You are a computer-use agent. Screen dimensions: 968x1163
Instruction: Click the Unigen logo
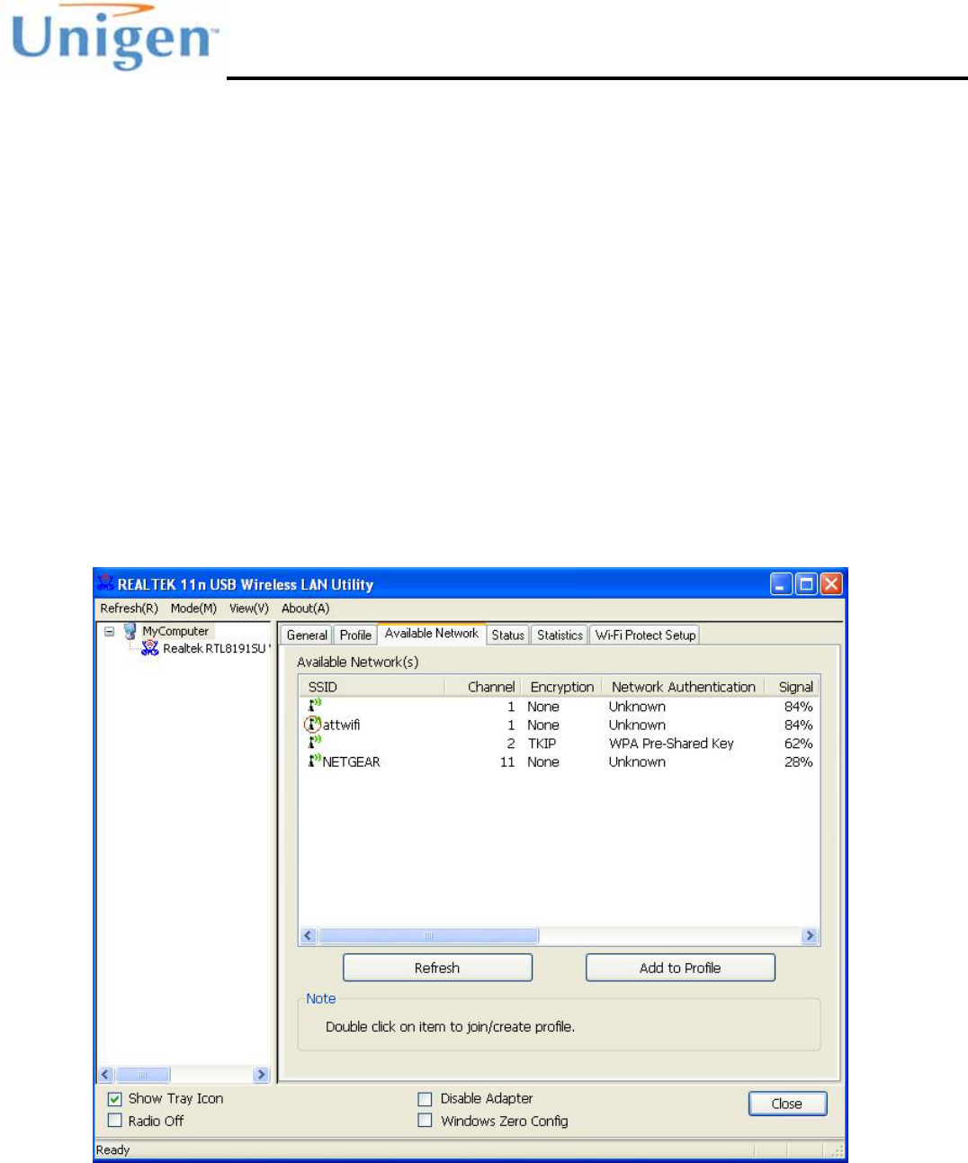point(114,37)
